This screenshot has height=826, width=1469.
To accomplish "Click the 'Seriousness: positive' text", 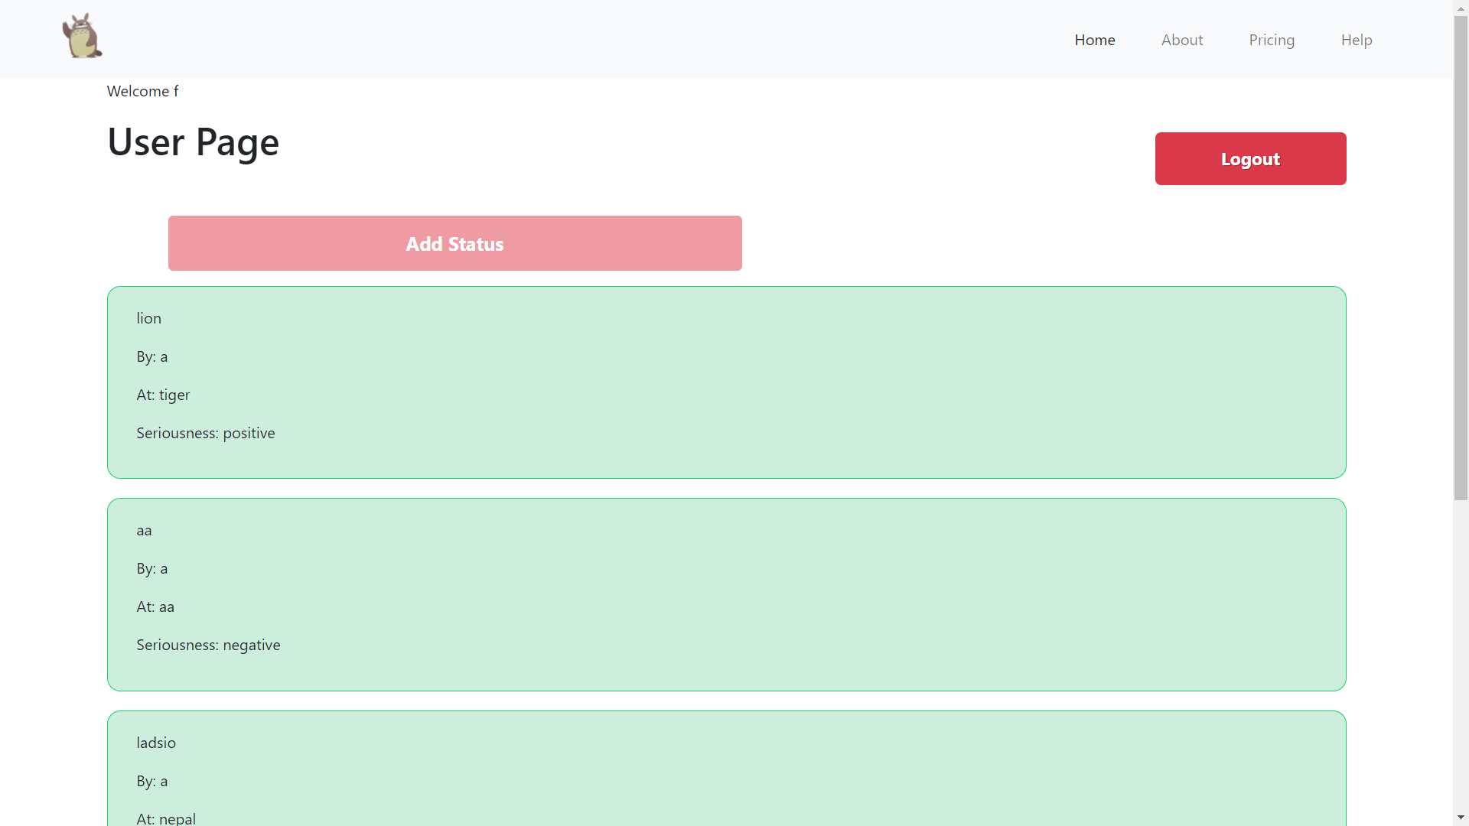I will [x=205, y=433].
